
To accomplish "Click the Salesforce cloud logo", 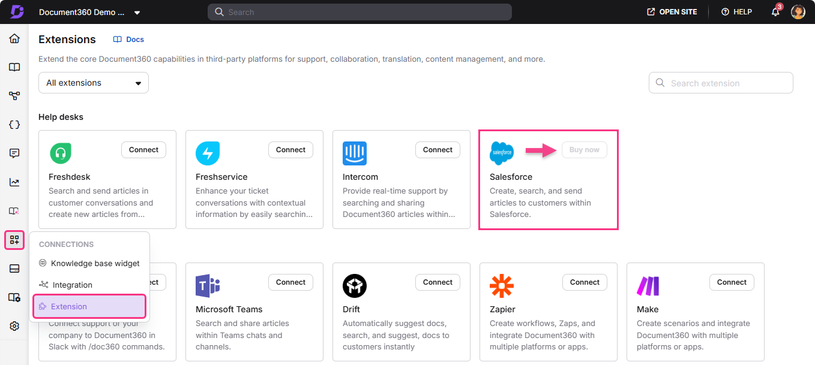I will pos(502,153).
